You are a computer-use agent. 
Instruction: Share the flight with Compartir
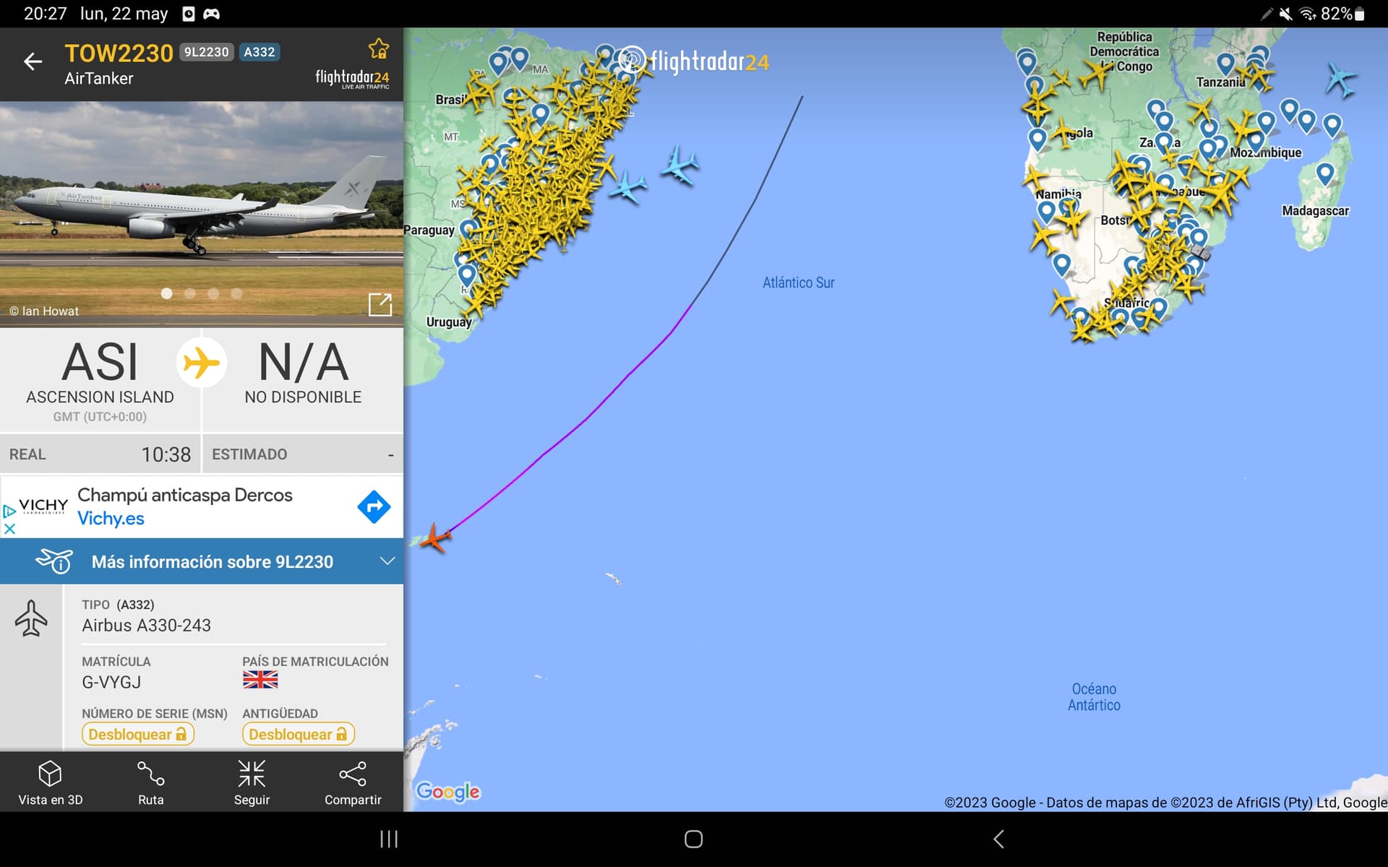(353, 782)
